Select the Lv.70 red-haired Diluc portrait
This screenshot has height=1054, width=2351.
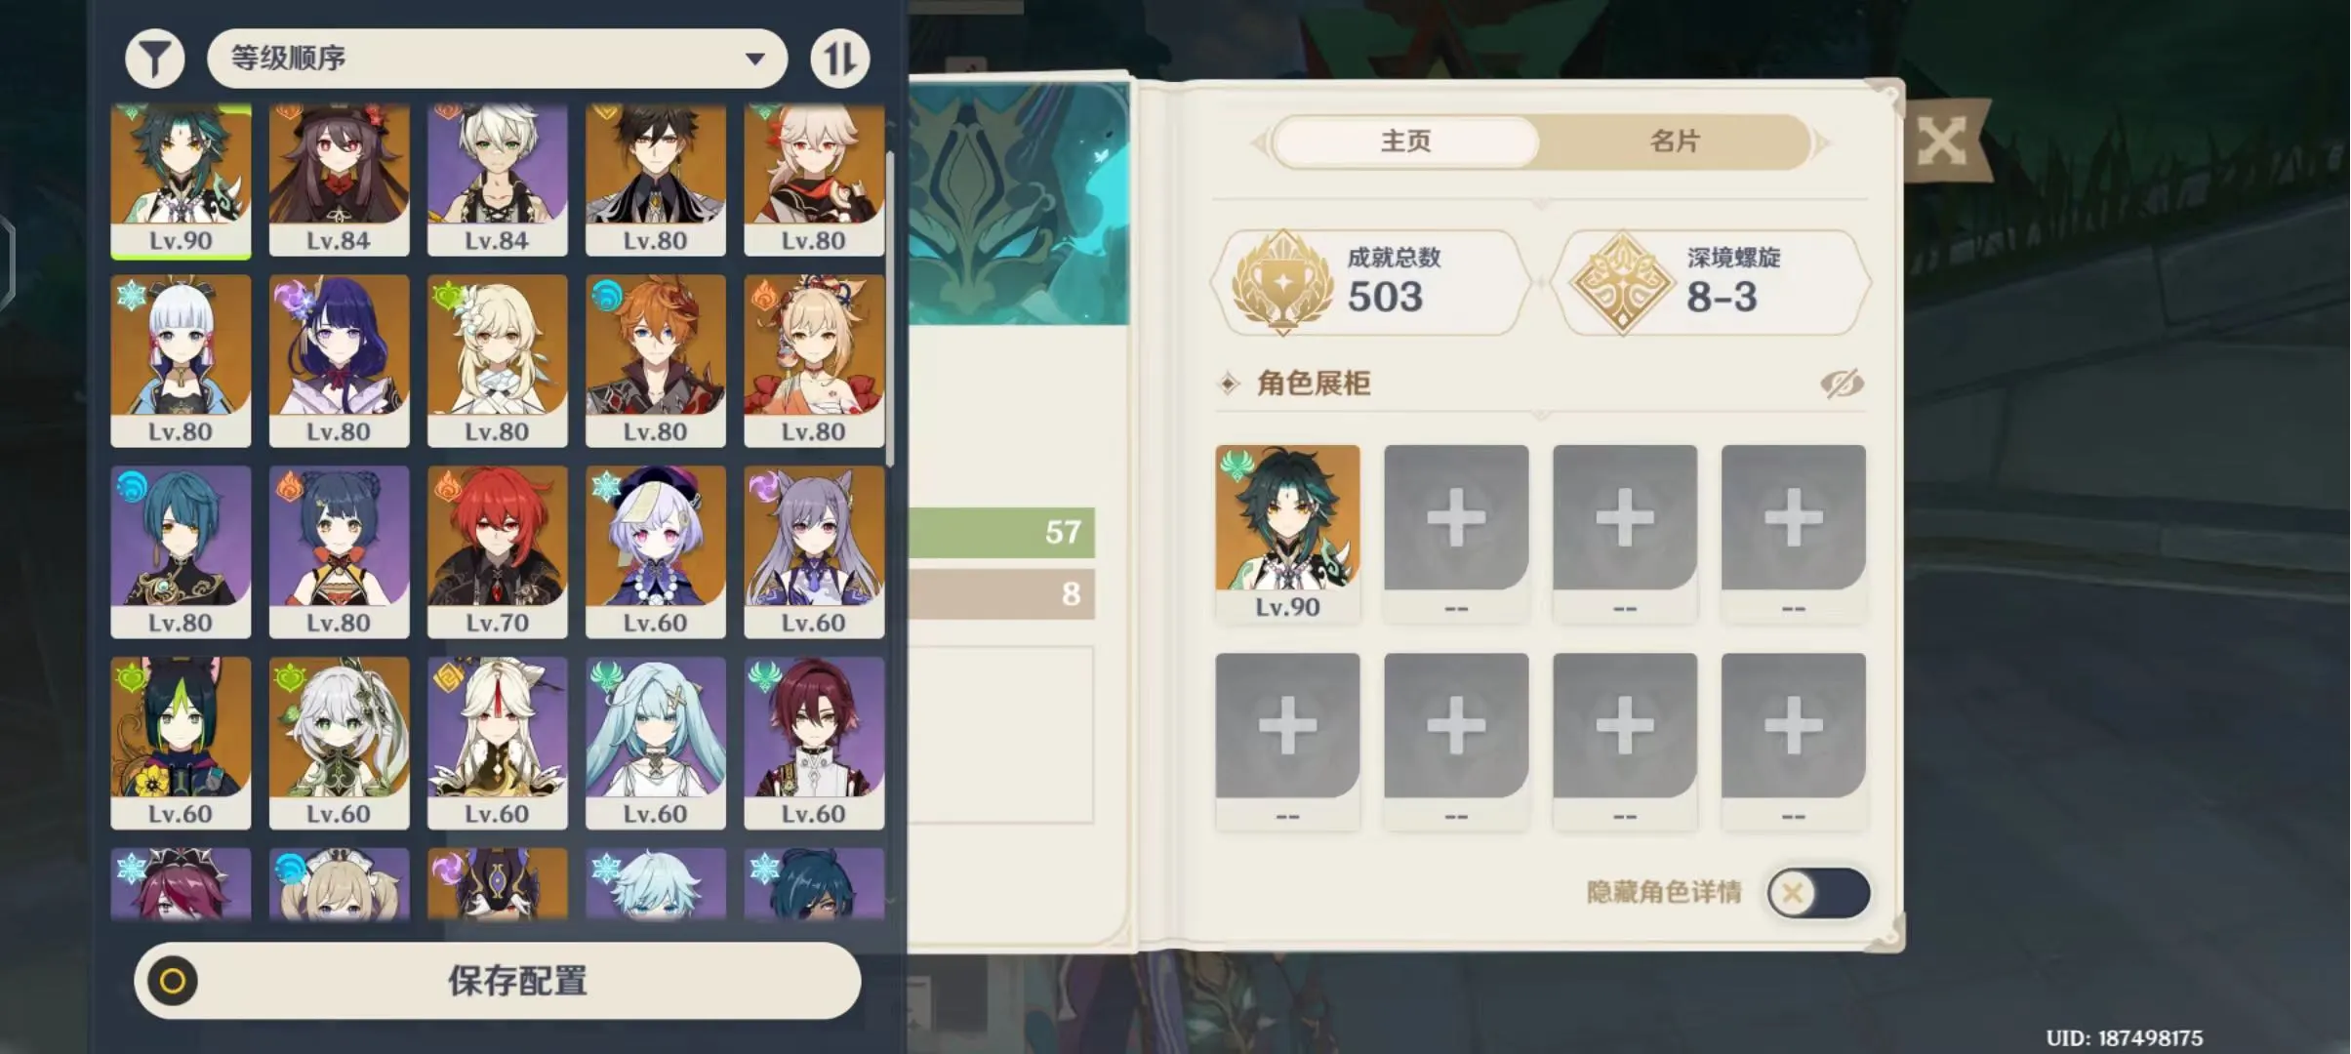[x=497, y=551]
